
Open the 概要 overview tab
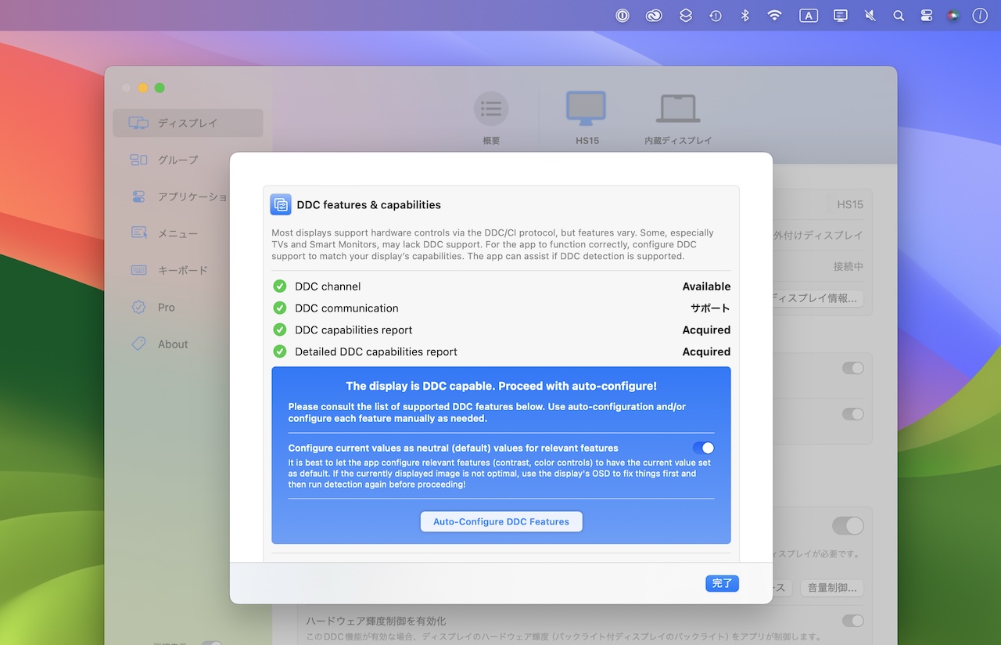click(x=491, y=119)
